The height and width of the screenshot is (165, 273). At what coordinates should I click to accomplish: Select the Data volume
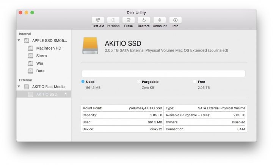pyautogui.click(x=41, y=71)
